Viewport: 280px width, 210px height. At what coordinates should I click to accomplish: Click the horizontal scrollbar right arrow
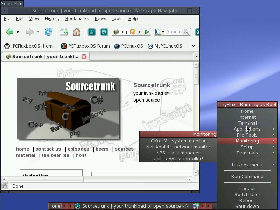click(189, 179)
